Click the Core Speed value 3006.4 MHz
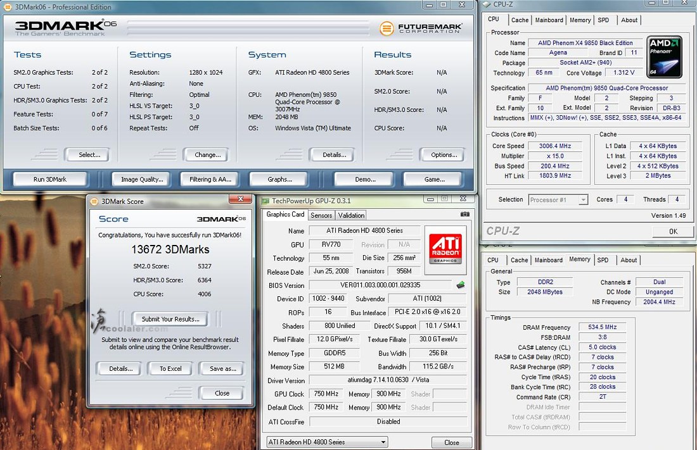 pos(555,146)
